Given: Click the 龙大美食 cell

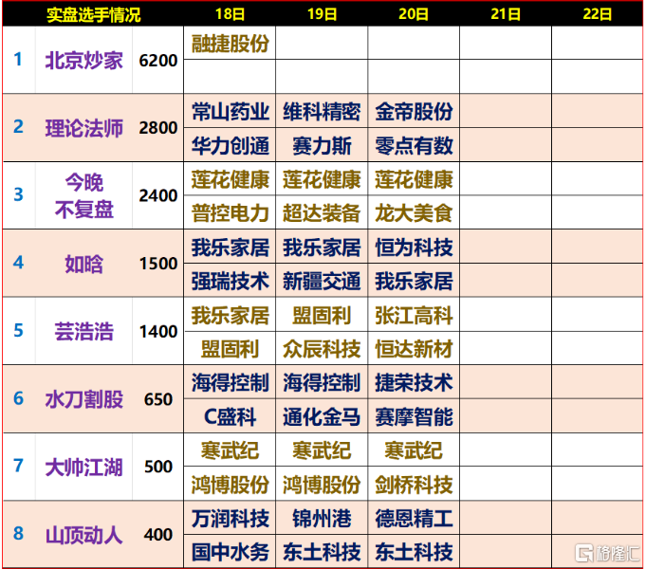Looking at the screenshot, I should pos(414,213).
